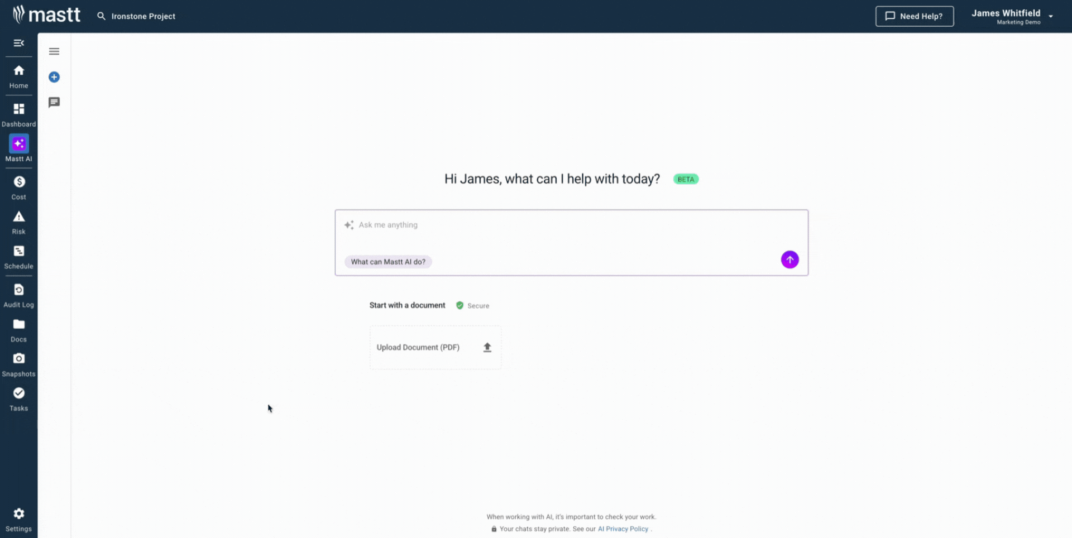This screenshot has height=538, width=1072.
Task: Open the Risk section
Action: click(18, 220)
